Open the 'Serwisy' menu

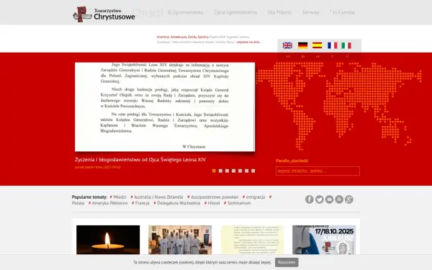310,12
